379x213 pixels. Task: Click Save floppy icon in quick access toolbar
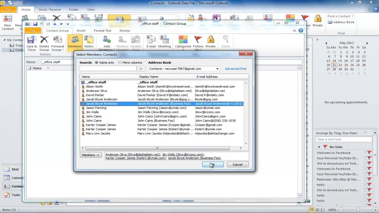pyautogui.click(x=35, y=24)
